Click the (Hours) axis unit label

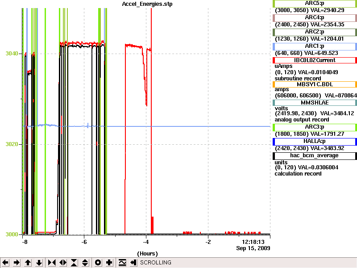pos(147,253)
